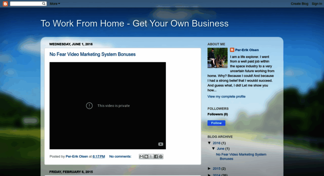The image size is (324, 176).
Task: Click the Follow button
Action: (216, 123)
